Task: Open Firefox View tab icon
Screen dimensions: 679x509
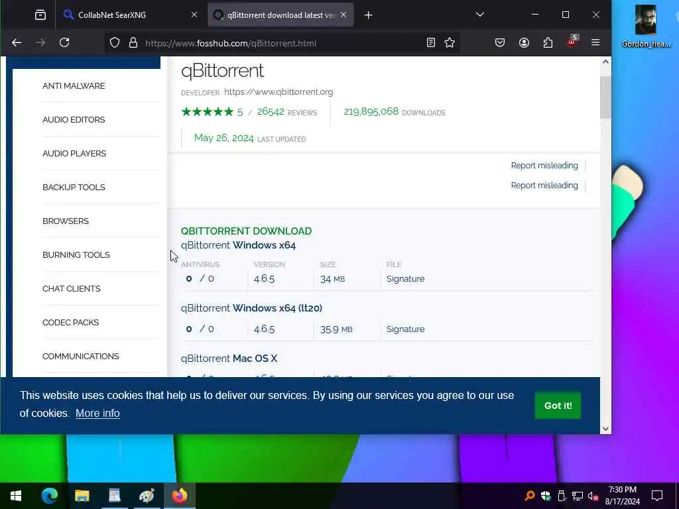Action: tap(40, 15)
